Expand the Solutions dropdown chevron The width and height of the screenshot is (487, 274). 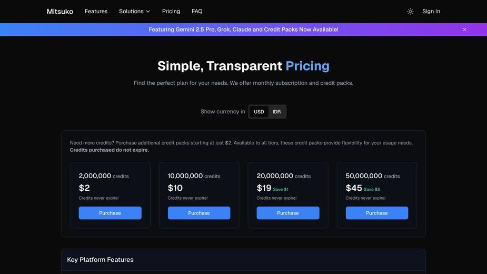tap(148, 12)
